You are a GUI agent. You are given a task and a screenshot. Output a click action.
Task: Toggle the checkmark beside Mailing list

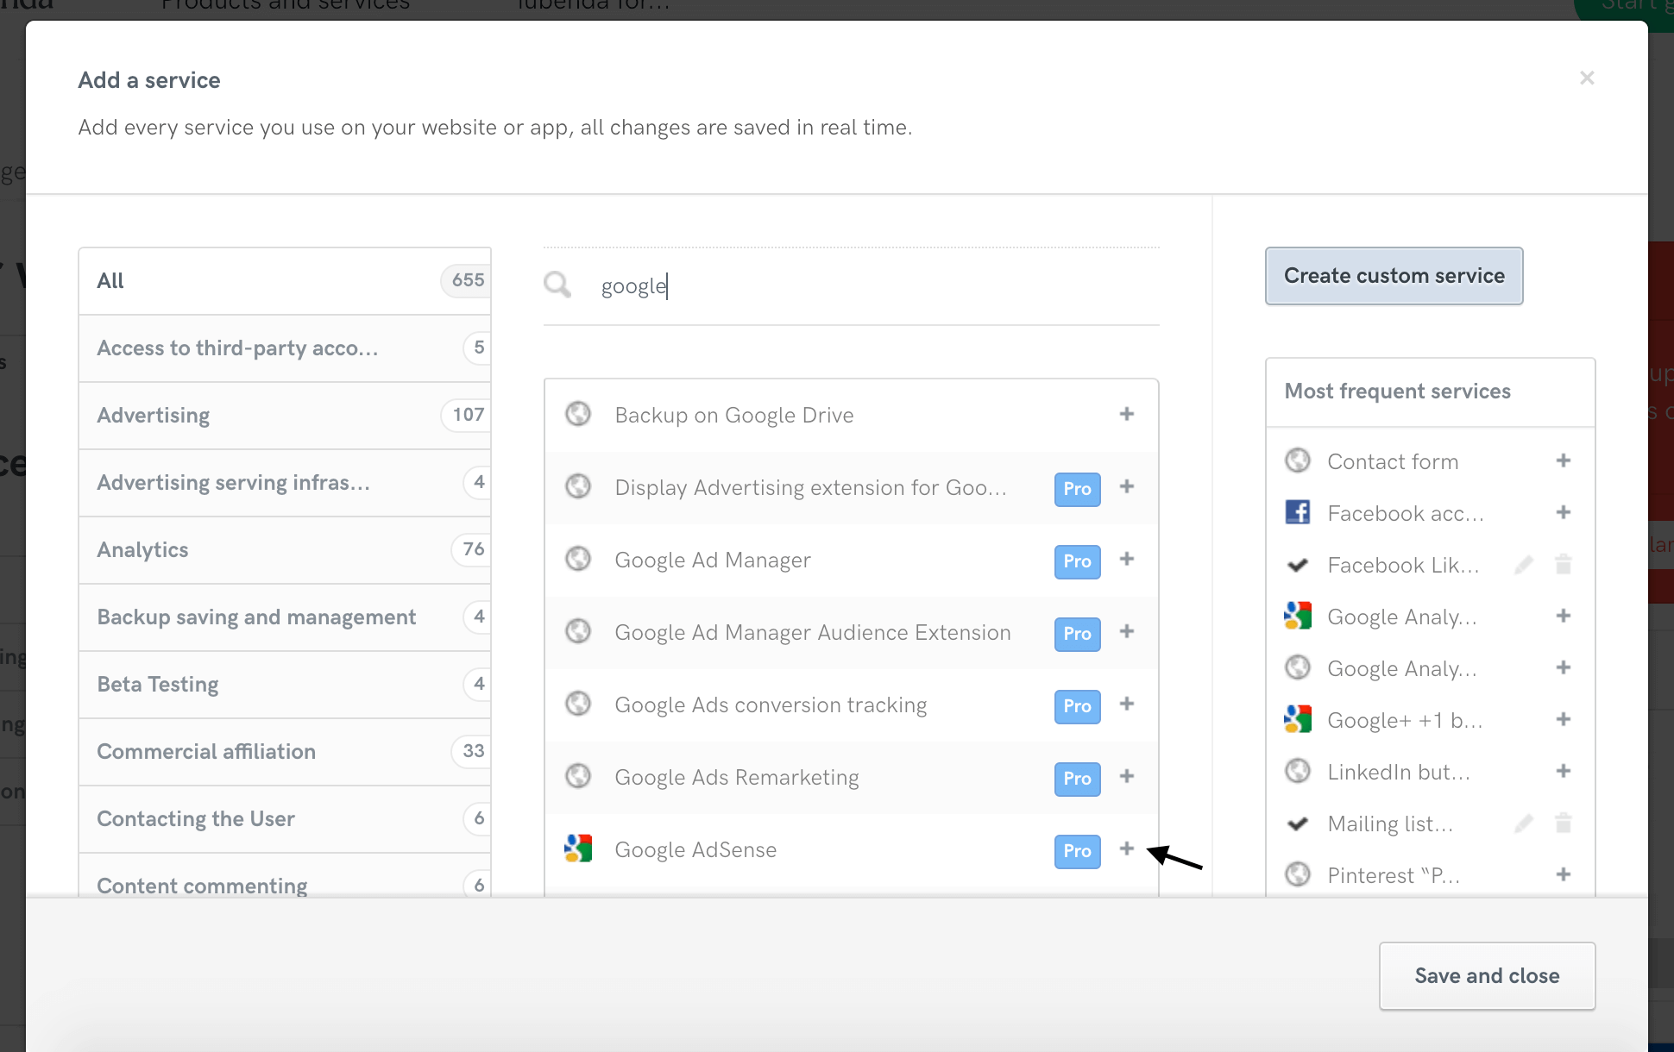(1298, 823)
